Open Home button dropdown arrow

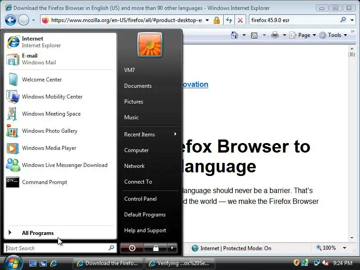click(x=244, y=35)
